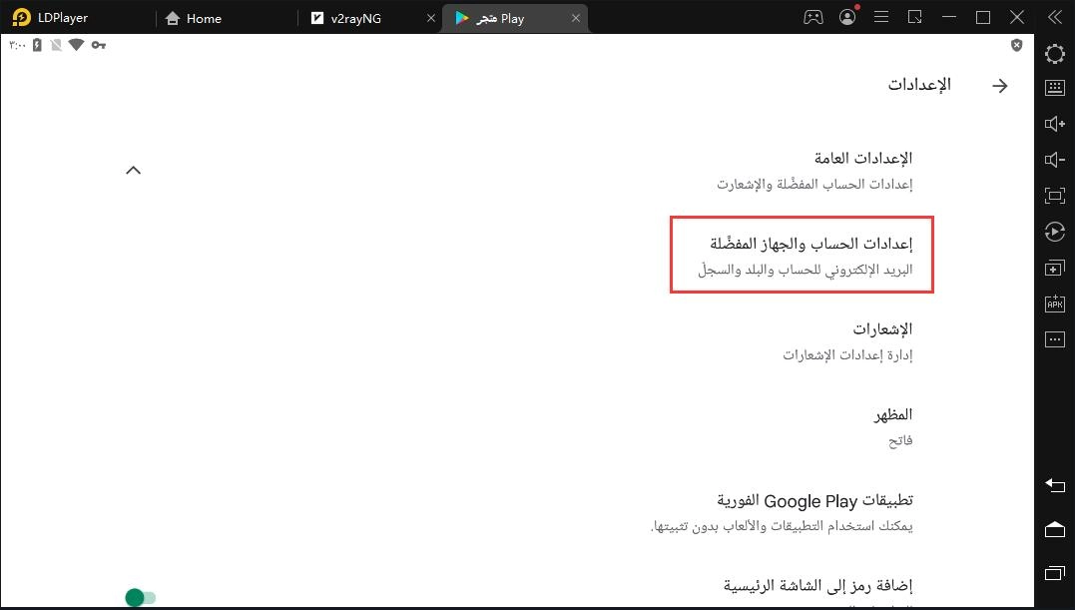Click the shield icon in status bar
The width and height of the screenshot is (1075, 610).
(1017, 45)
